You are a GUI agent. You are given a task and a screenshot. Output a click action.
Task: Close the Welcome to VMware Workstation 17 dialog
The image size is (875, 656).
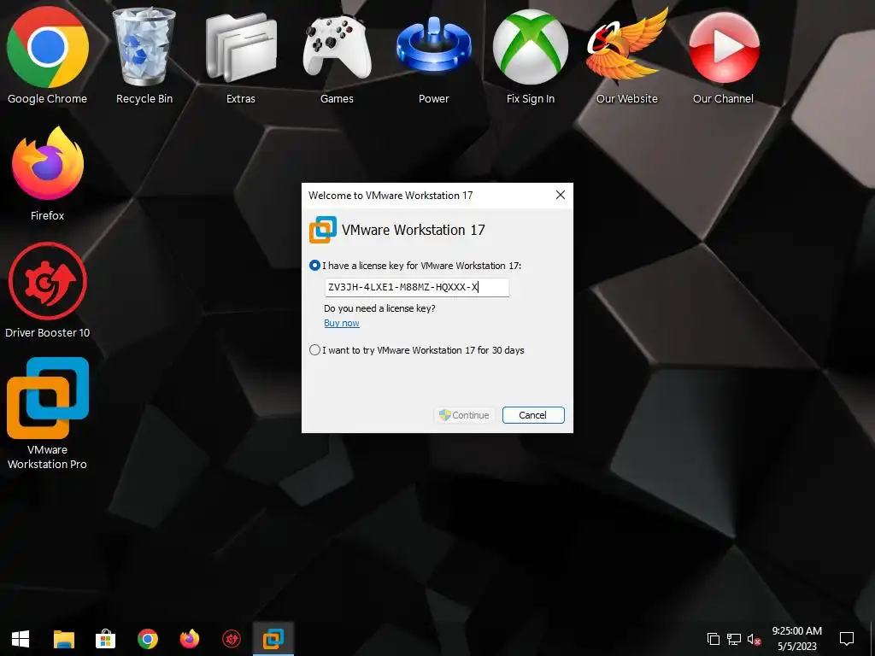click(x=561, y=195)
